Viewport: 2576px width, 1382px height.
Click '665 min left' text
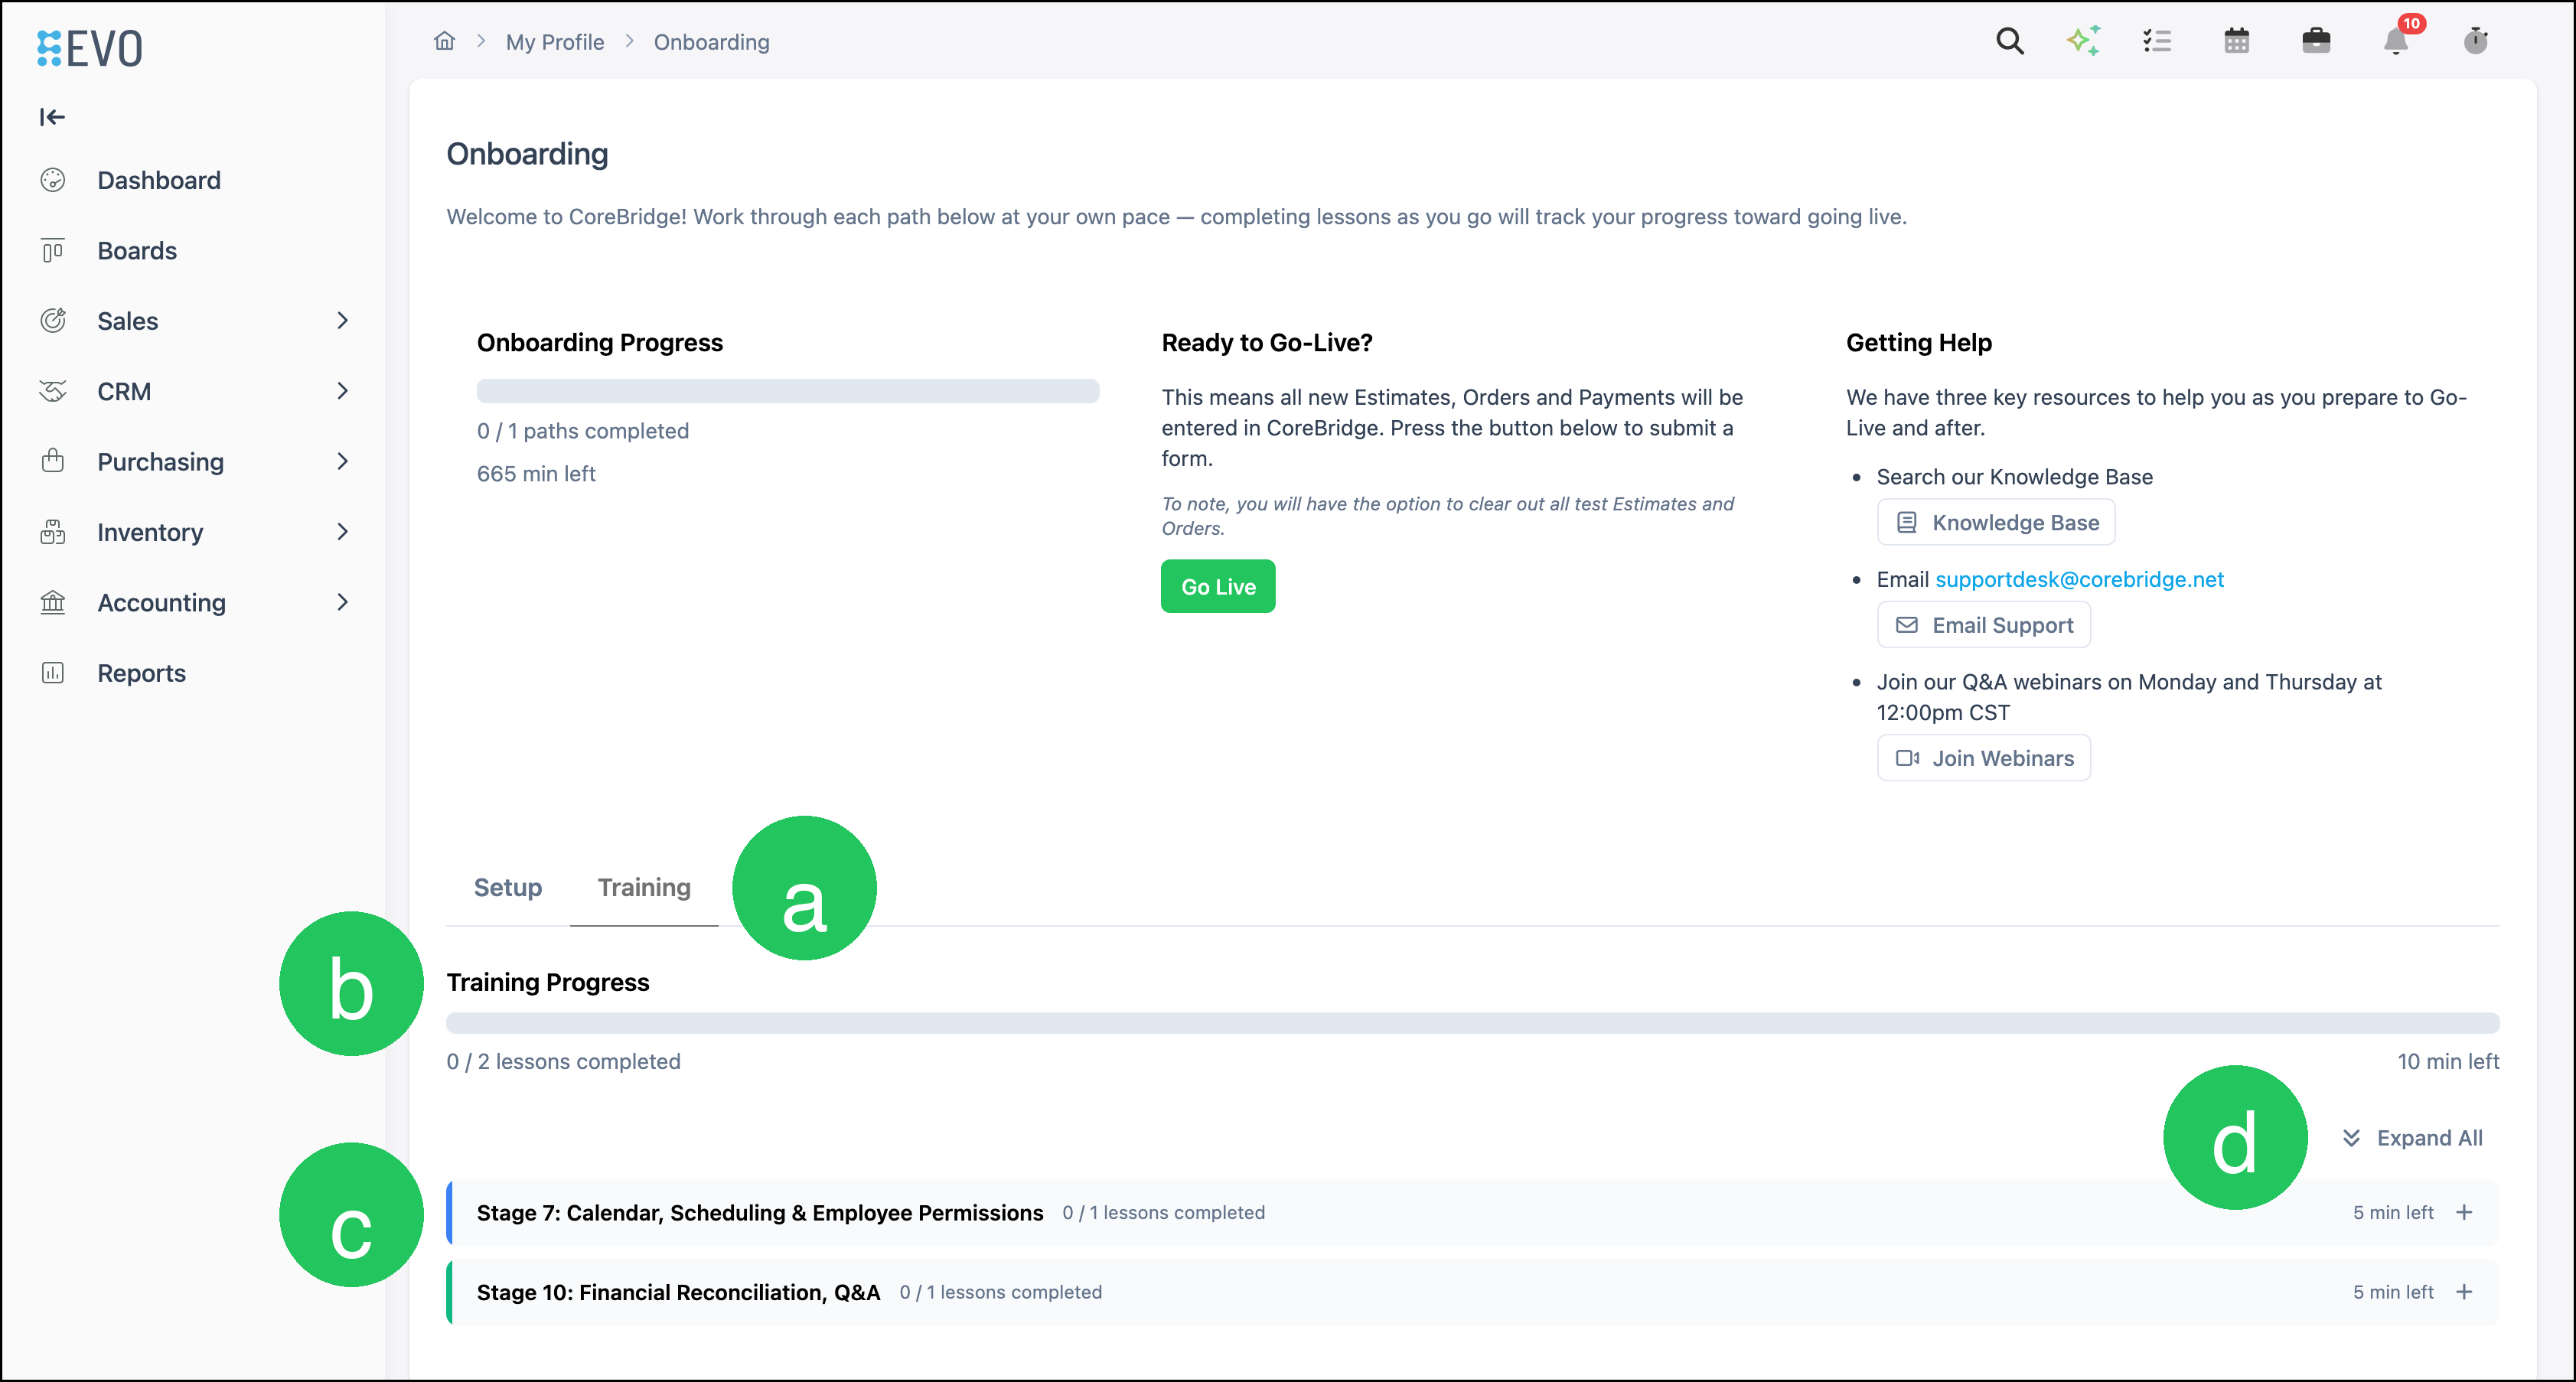click(x=536, y=474)
